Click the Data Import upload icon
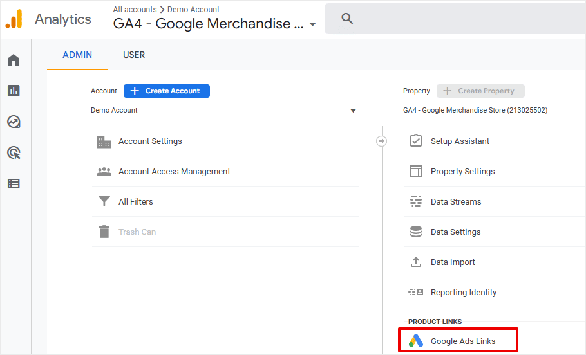The height and width of the screenshot is (355, 586). pyautogui.click(x=416, y=262)
